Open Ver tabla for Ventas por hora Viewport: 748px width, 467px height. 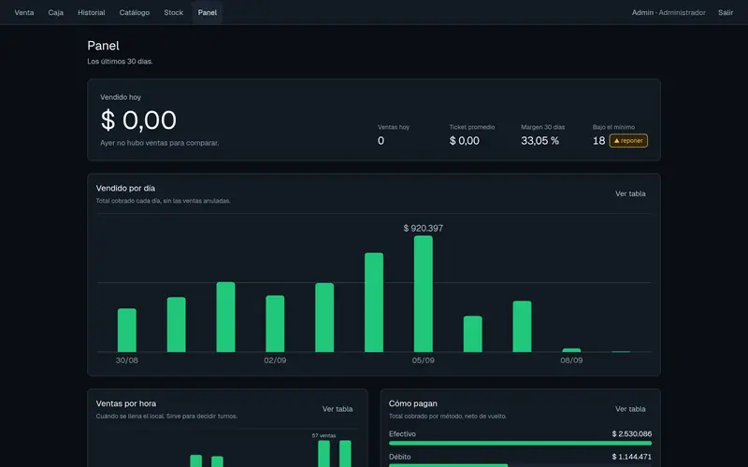(338, 409)
